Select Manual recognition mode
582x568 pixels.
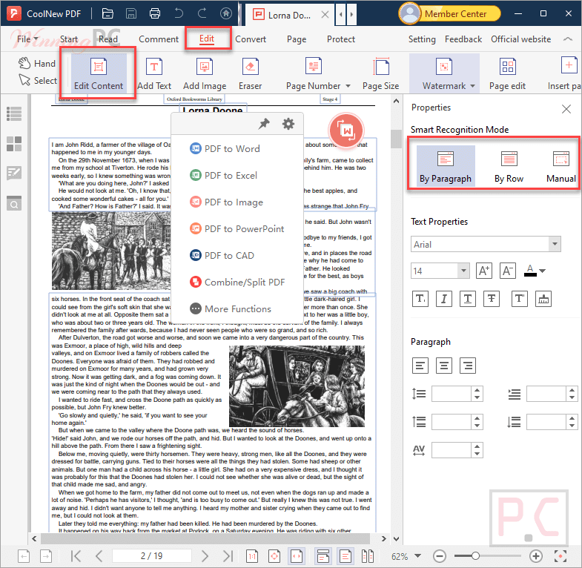click(560, 166)
